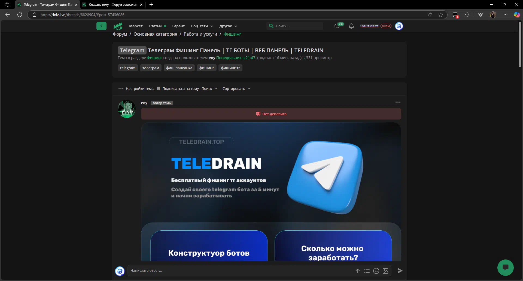Click Подписаться на тему
This screenshot has width=523, height=281.
(x=181, y=89)
